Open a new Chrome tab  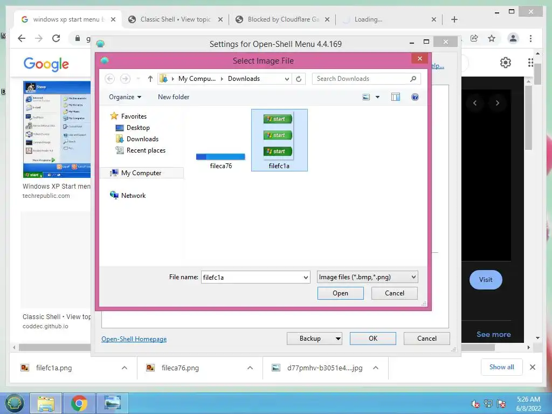(x=454, y=19)
